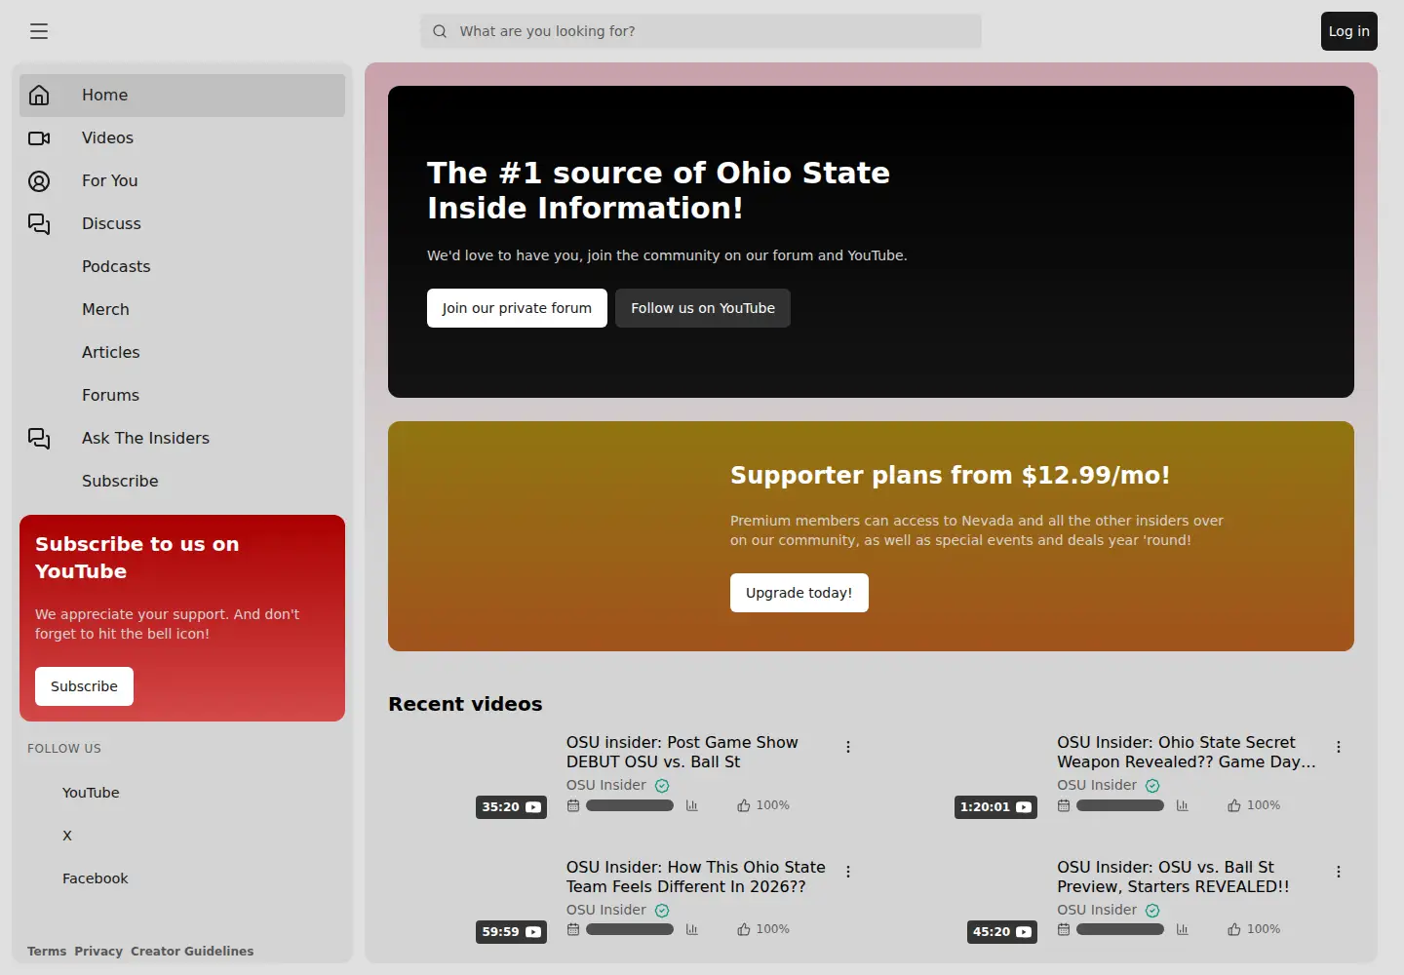The height and width of the screenshot is (975, 1404).
Task: Click verified badge under Feels Different video
Action: click(662, 911)
